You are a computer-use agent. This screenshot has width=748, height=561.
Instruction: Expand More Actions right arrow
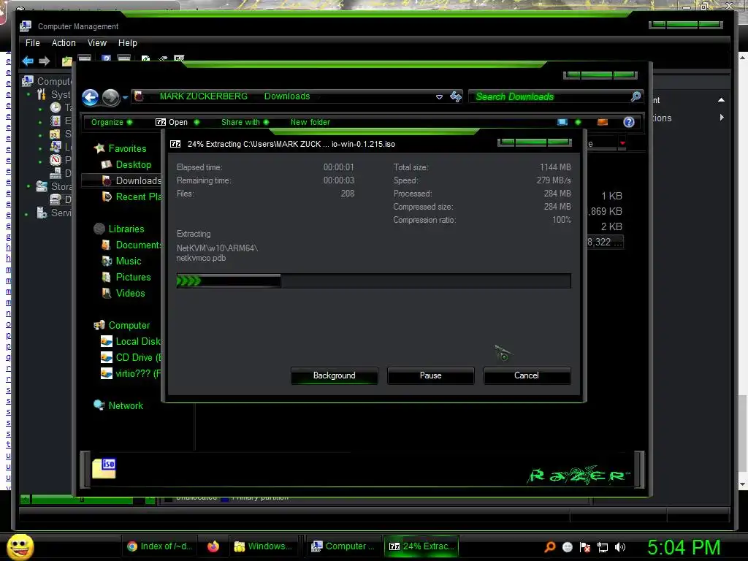click(722, 118)
